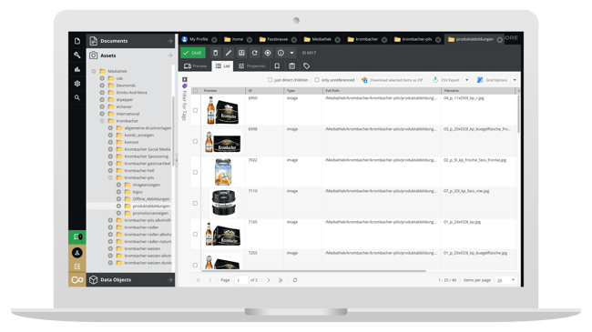Open the items per page combo box
The image size is (592, 332).
pyautogui.click(x=505, y=280)
